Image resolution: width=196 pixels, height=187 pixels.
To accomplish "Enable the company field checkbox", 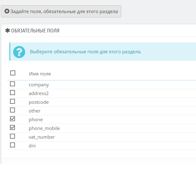I will (x=12, y=84).
